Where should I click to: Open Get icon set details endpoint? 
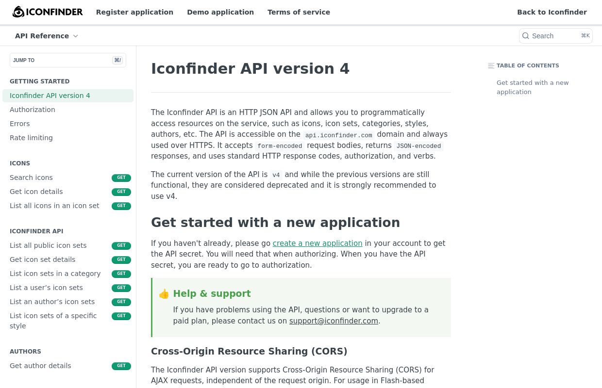[x=43, y=259]
